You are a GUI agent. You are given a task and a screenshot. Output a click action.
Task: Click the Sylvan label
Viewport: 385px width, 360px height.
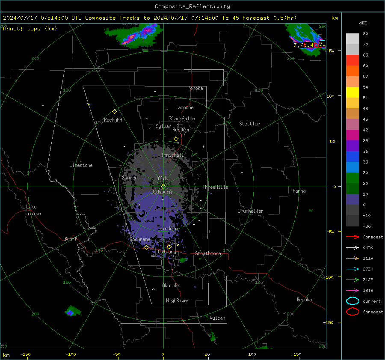(163, 126)
